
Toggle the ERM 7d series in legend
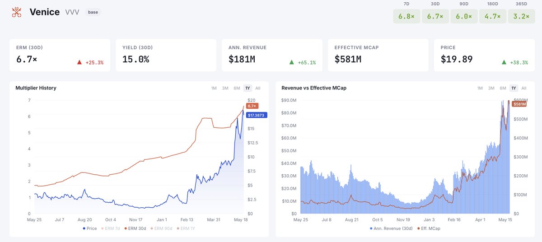[111, 228]
